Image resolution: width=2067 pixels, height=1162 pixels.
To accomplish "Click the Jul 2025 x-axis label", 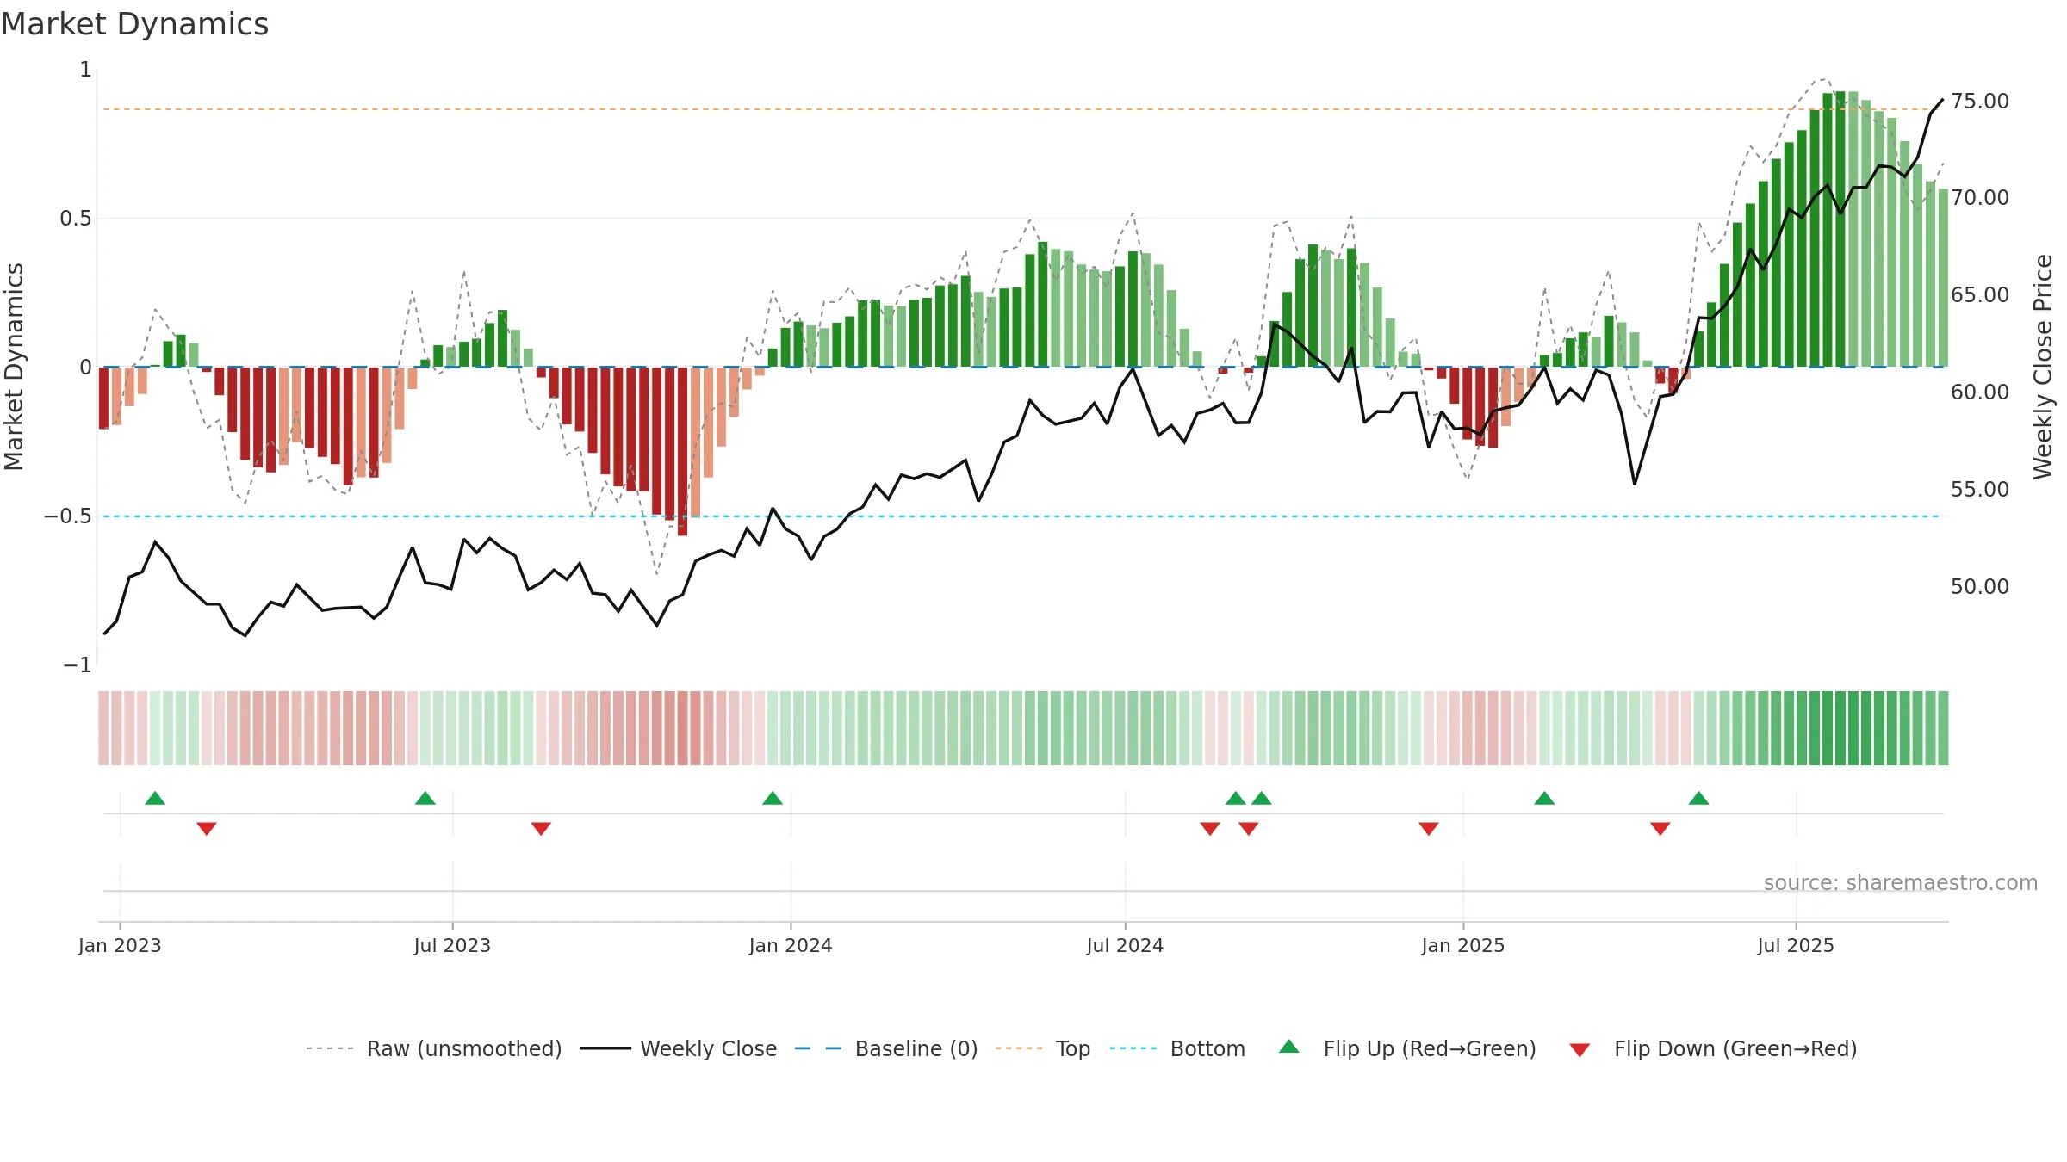I will [1796, 945].
